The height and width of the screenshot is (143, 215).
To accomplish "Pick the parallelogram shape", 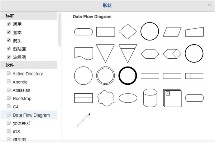I will point(172,31).
